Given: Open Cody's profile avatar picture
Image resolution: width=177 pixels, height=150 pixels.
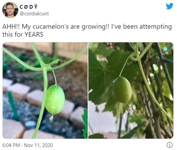Looking at the screenshot, I should tap(10, 10).
